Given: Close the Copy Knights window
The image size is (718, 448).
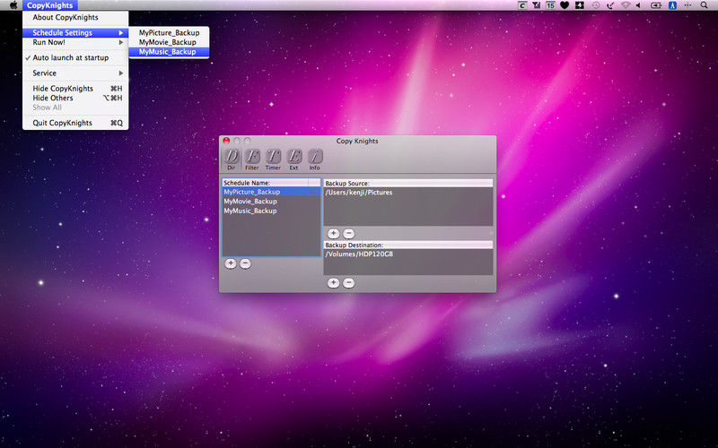Looking at the screenshot, I should coord(226,141).
